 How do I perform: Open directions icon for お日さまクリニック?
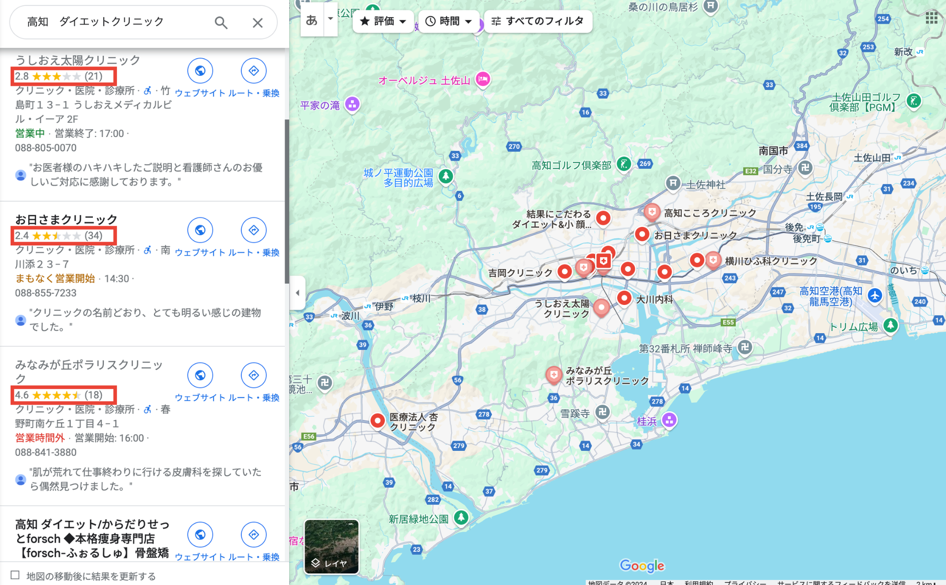(254, 230)
